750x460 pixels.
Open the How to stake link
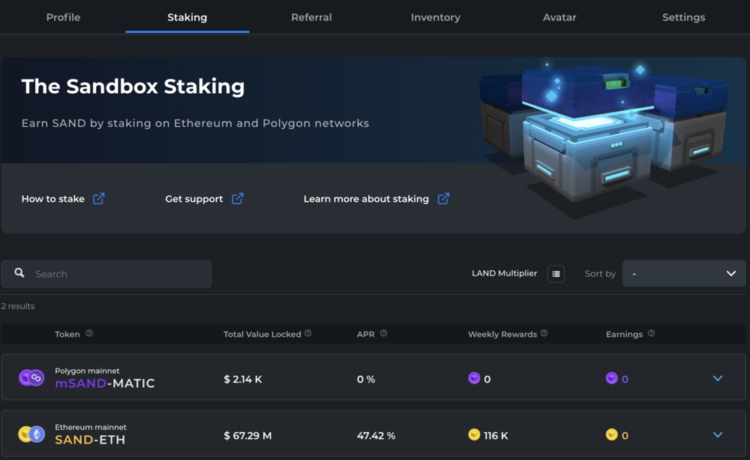tap(53, 199)
